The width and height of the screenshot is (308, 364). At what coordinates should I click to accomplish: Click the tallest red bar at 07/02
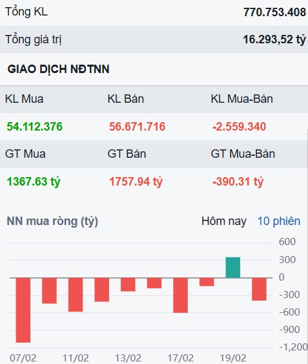click(x=23, y=310)
